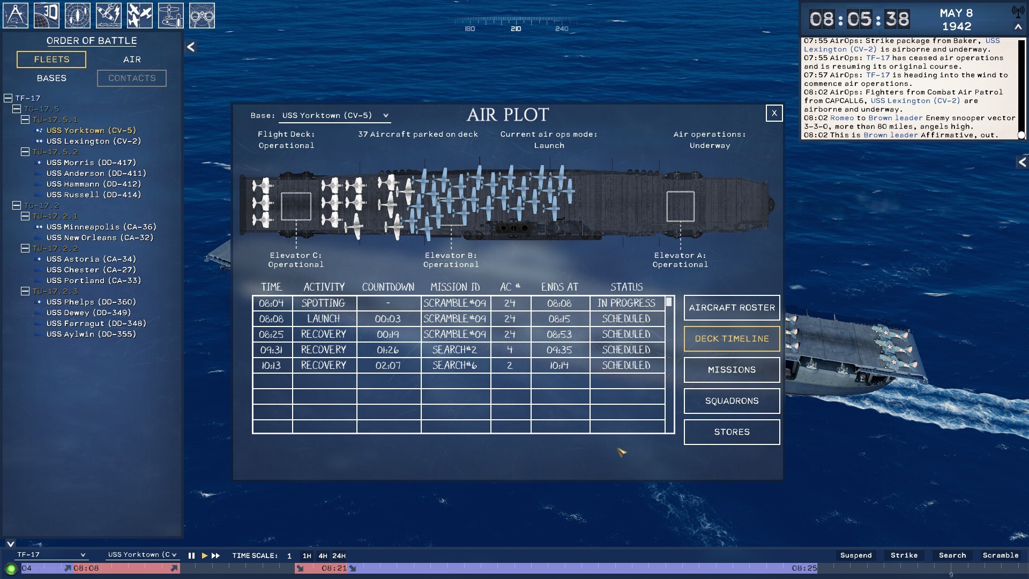Open the radar plot view icon

(x=78, y=16)
